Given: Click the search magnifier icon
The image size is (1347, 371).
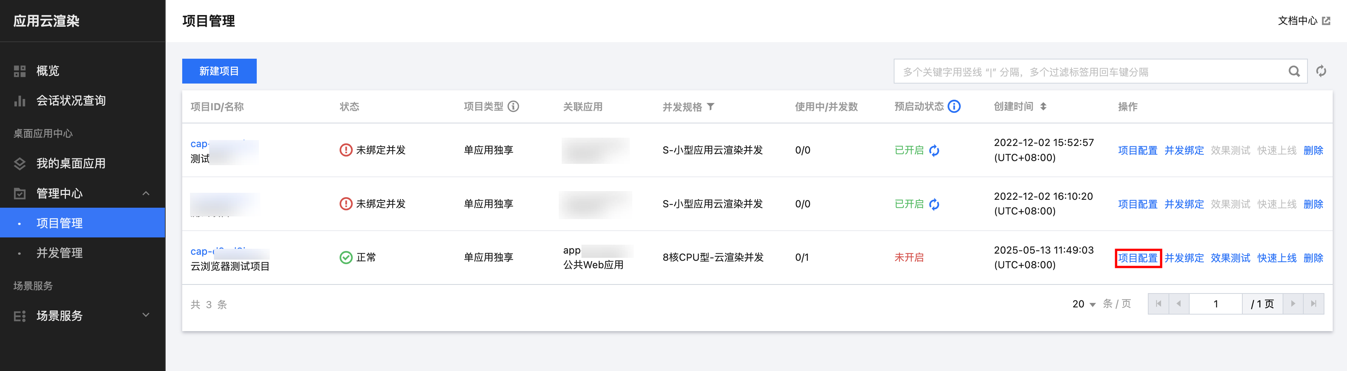Looking at the screenshot, I should point(1294,71).
